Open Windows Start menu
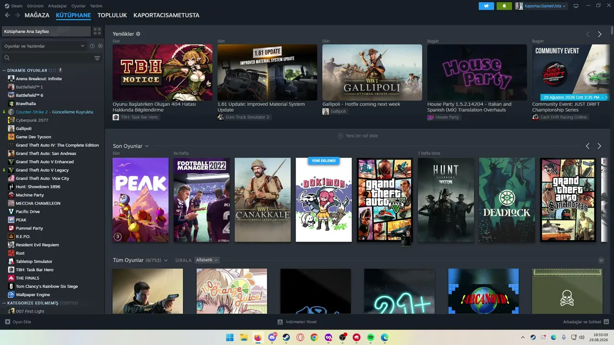Screen dimensions: 614x345 (x=229, y=337)
